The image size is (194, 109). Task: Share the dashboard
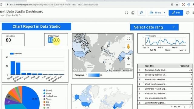156,13
